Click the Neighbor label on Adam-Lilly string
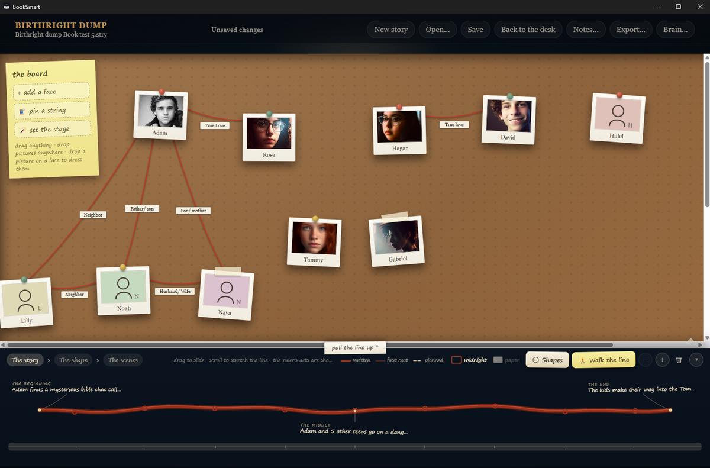The image size is (710, 468). [93, 215]
